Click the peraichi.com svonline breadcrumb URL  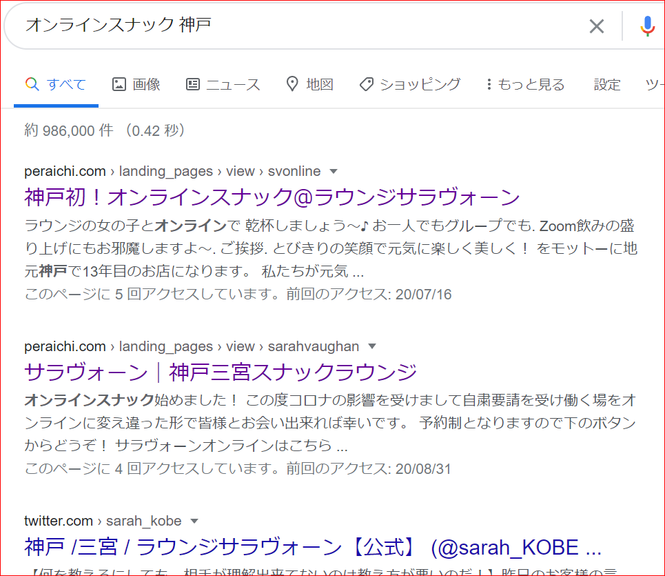click(x=172, y=172)
